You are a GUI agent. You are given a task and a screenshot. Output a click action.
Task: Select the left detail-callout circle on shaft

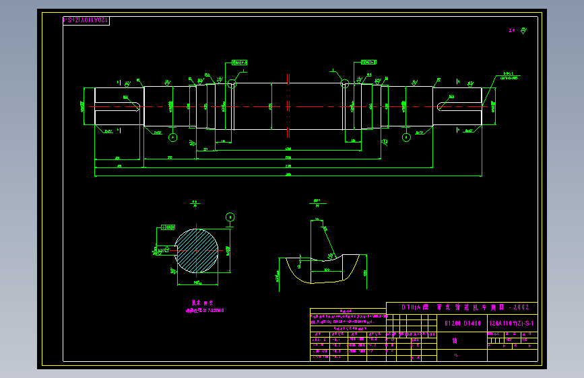pyautogui.click(x=232, y=84)
